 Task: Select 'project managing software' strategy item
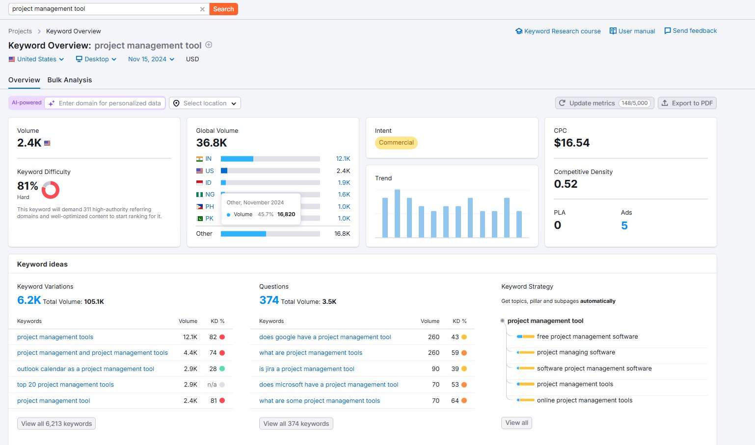[576, 352]
